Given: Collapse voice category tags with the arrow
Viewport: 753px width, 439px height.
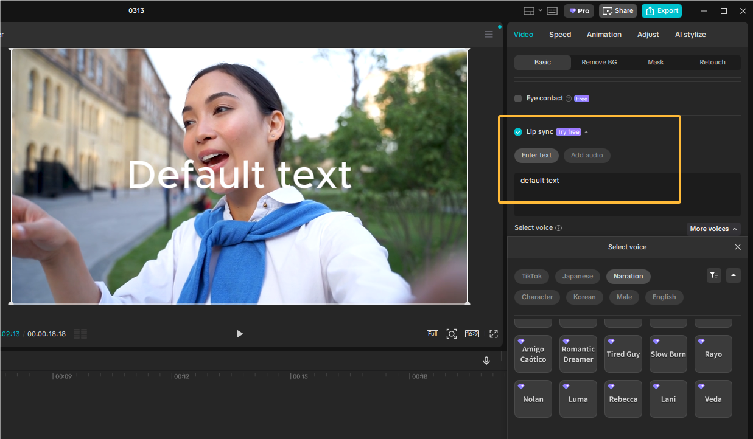Looking at the screenshot, I should tap(734, 275).
